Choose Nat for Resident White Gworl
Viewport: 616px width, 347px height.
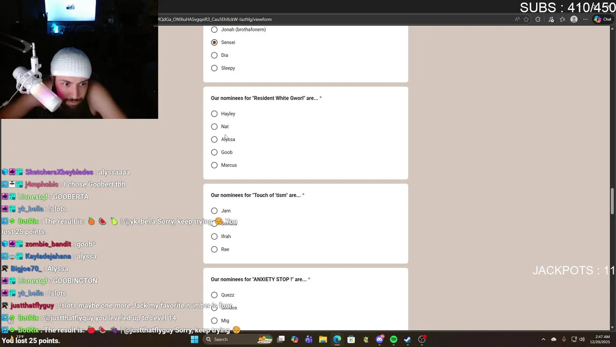214,127
